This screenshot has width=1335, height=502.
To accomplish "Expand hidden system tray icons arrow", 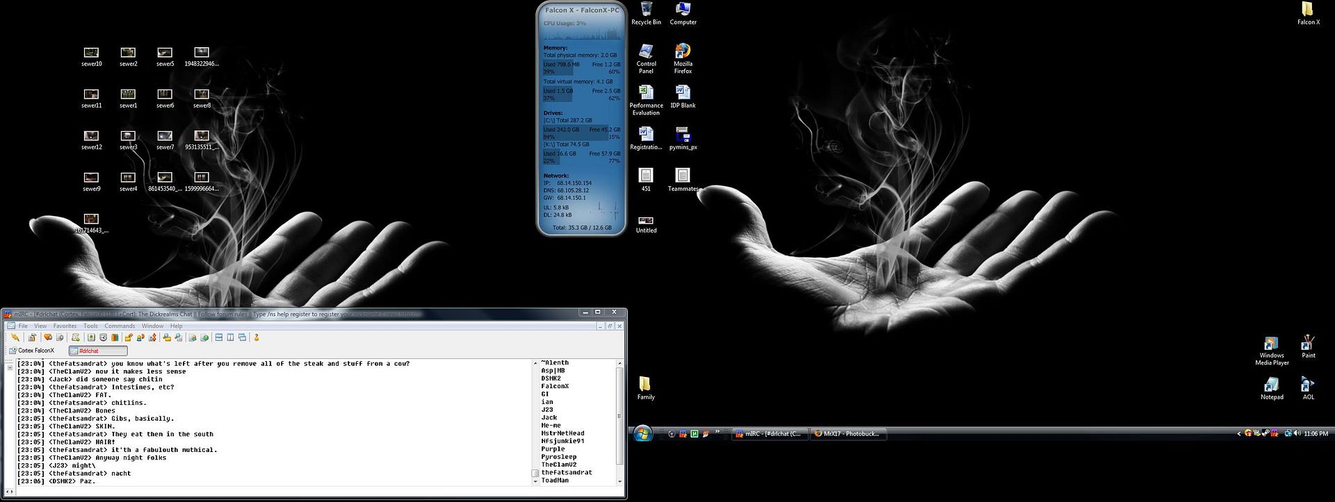I will coord(1239,434).
